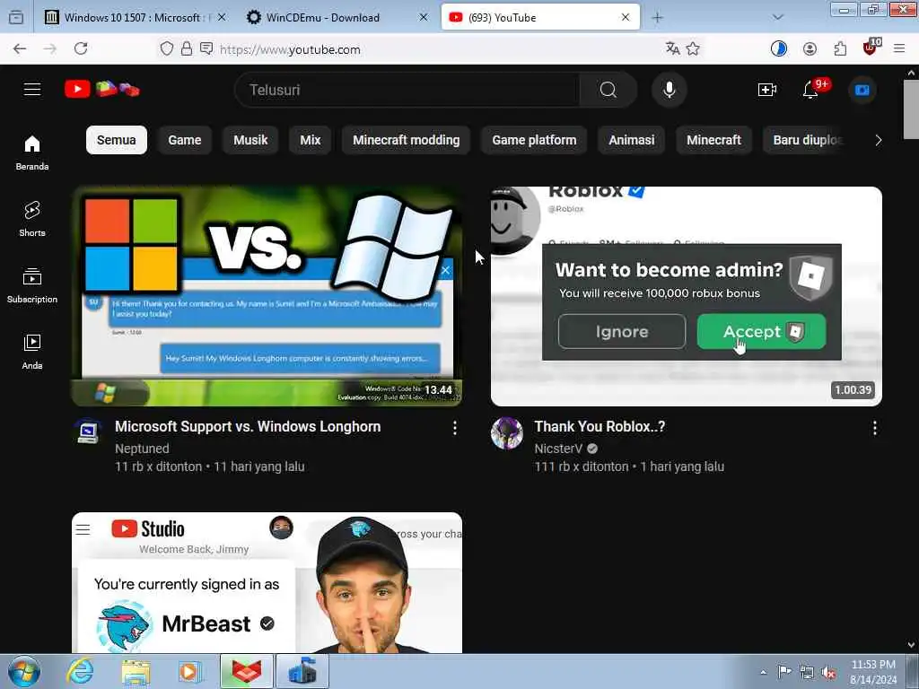This screenshot has height=689, width=919.
Task: Open the Windows Start button
Action: point(24,671)
